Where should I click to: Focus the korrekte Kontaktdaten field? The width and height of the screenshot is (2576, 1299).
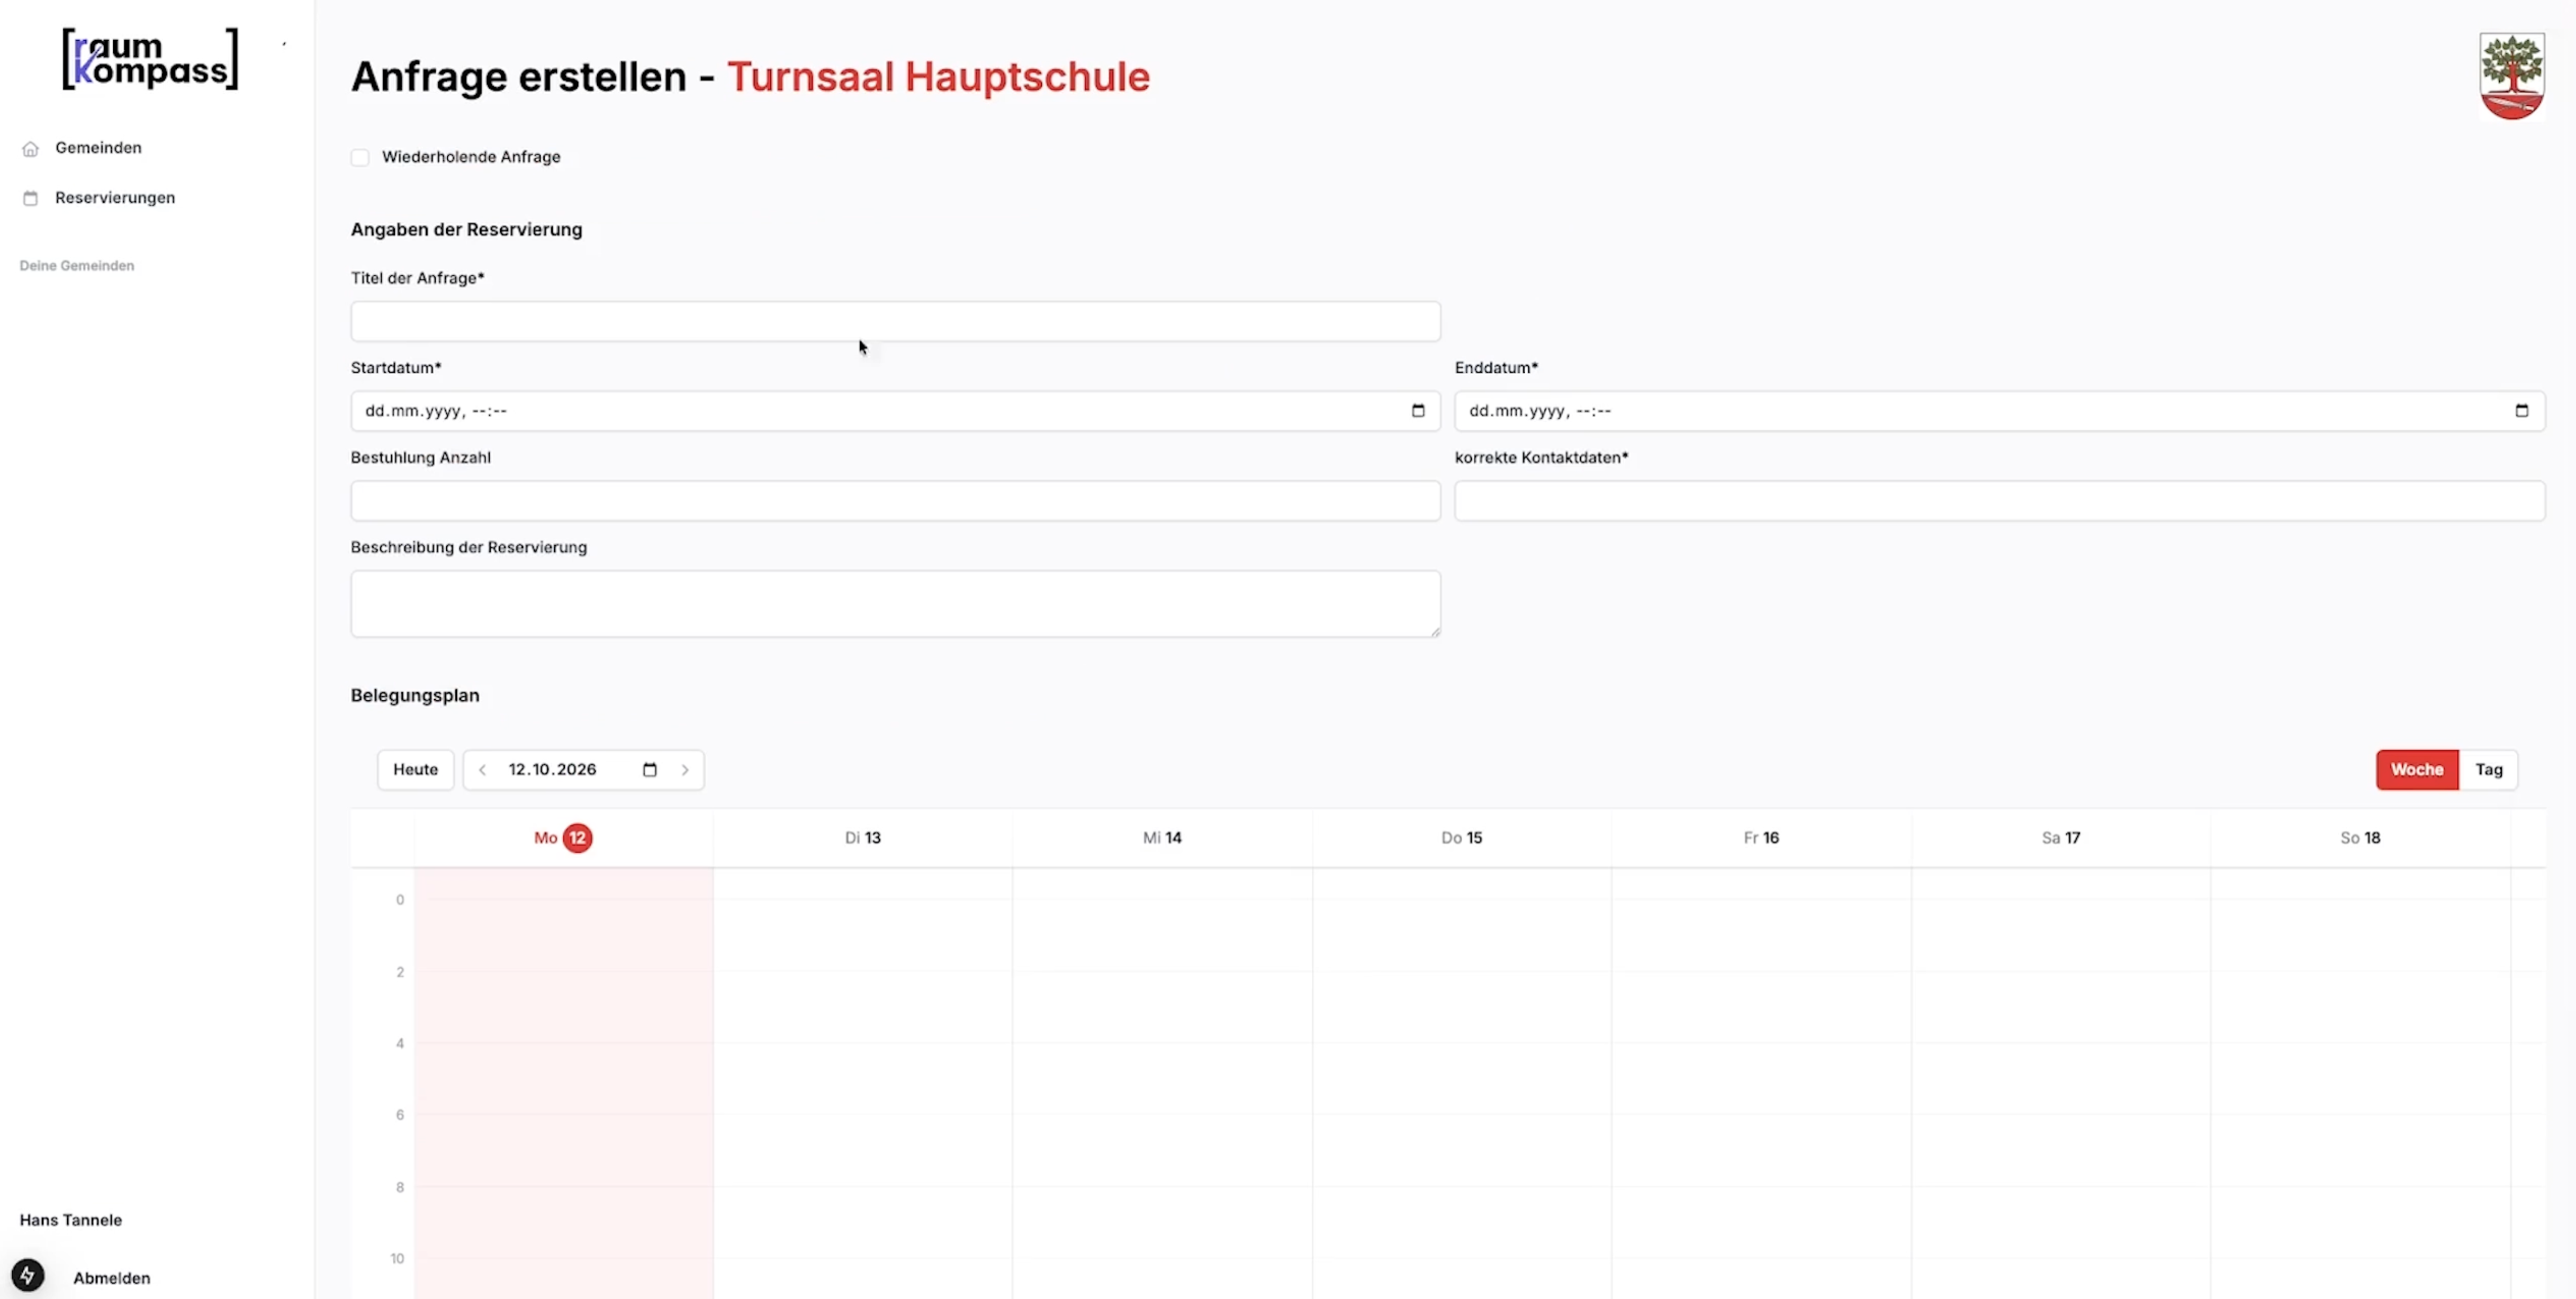1999,501
